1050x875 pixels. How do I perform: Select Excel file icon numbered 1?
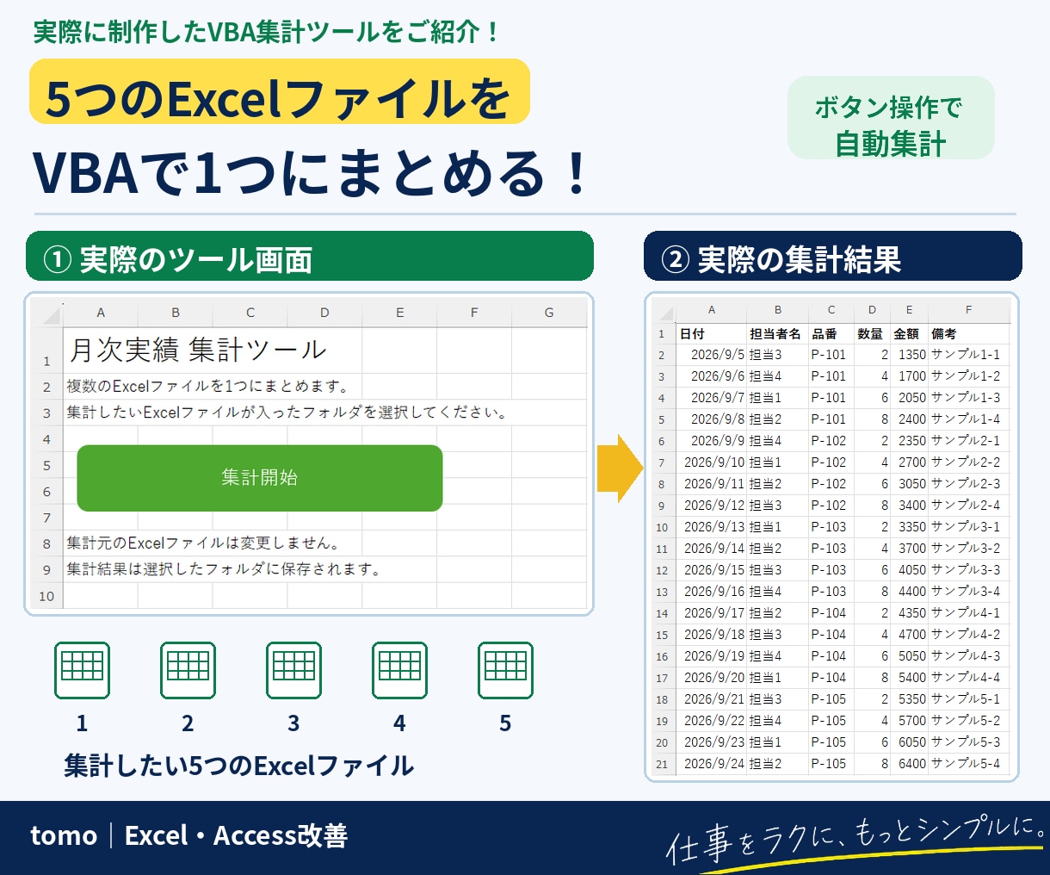point(82,670)
